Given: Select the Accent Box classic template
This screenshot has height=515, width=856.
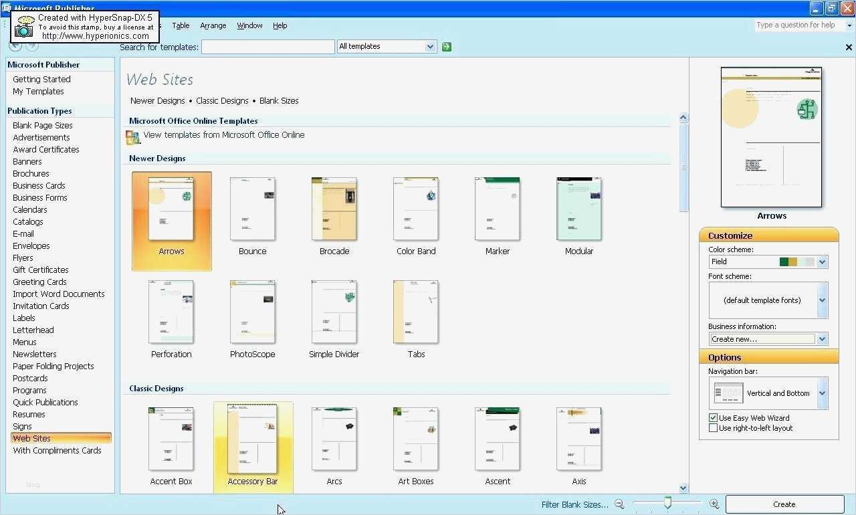Looking at the screenshot, I should 171,446.
